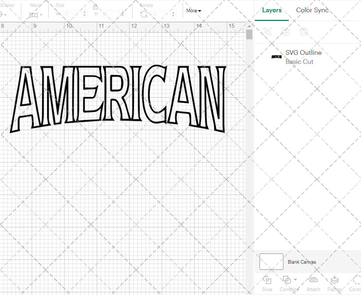Switch to the Color Sync tab
Image resolution: width=361 pixels, height=295 pixels.
pyautogui.click(x=312, y=10)
